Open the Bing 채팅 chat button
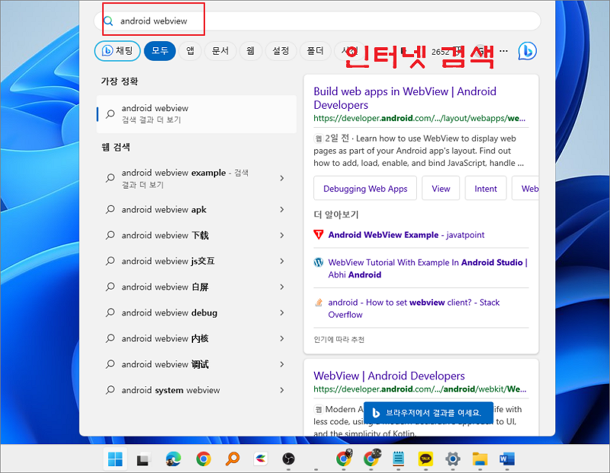The image size is (610, 473). click(117, 51)
